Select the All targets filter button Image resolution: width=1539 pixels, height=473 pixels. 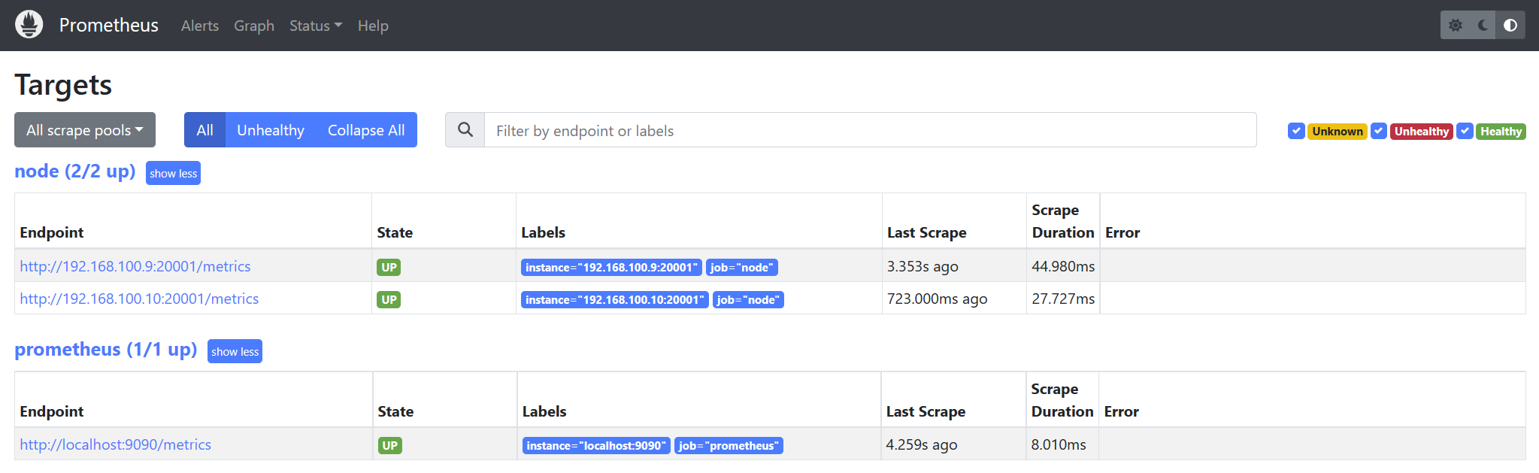[204, 130]
